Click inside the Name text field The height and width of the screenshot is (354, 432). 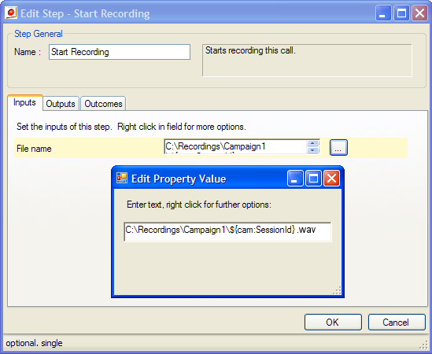pyautogui.click(x=120, y=52)
